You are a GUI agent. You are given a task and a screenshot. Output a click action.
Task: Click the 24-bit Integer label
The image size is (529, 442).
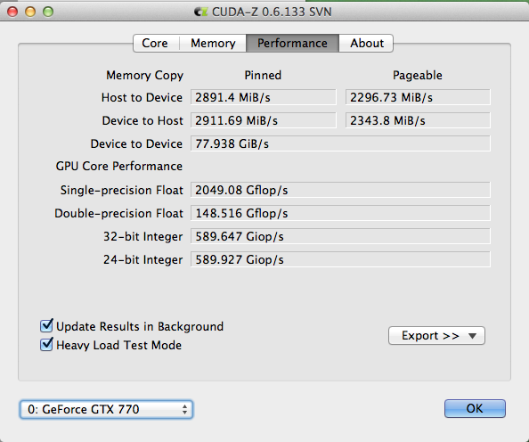[143, 259]
